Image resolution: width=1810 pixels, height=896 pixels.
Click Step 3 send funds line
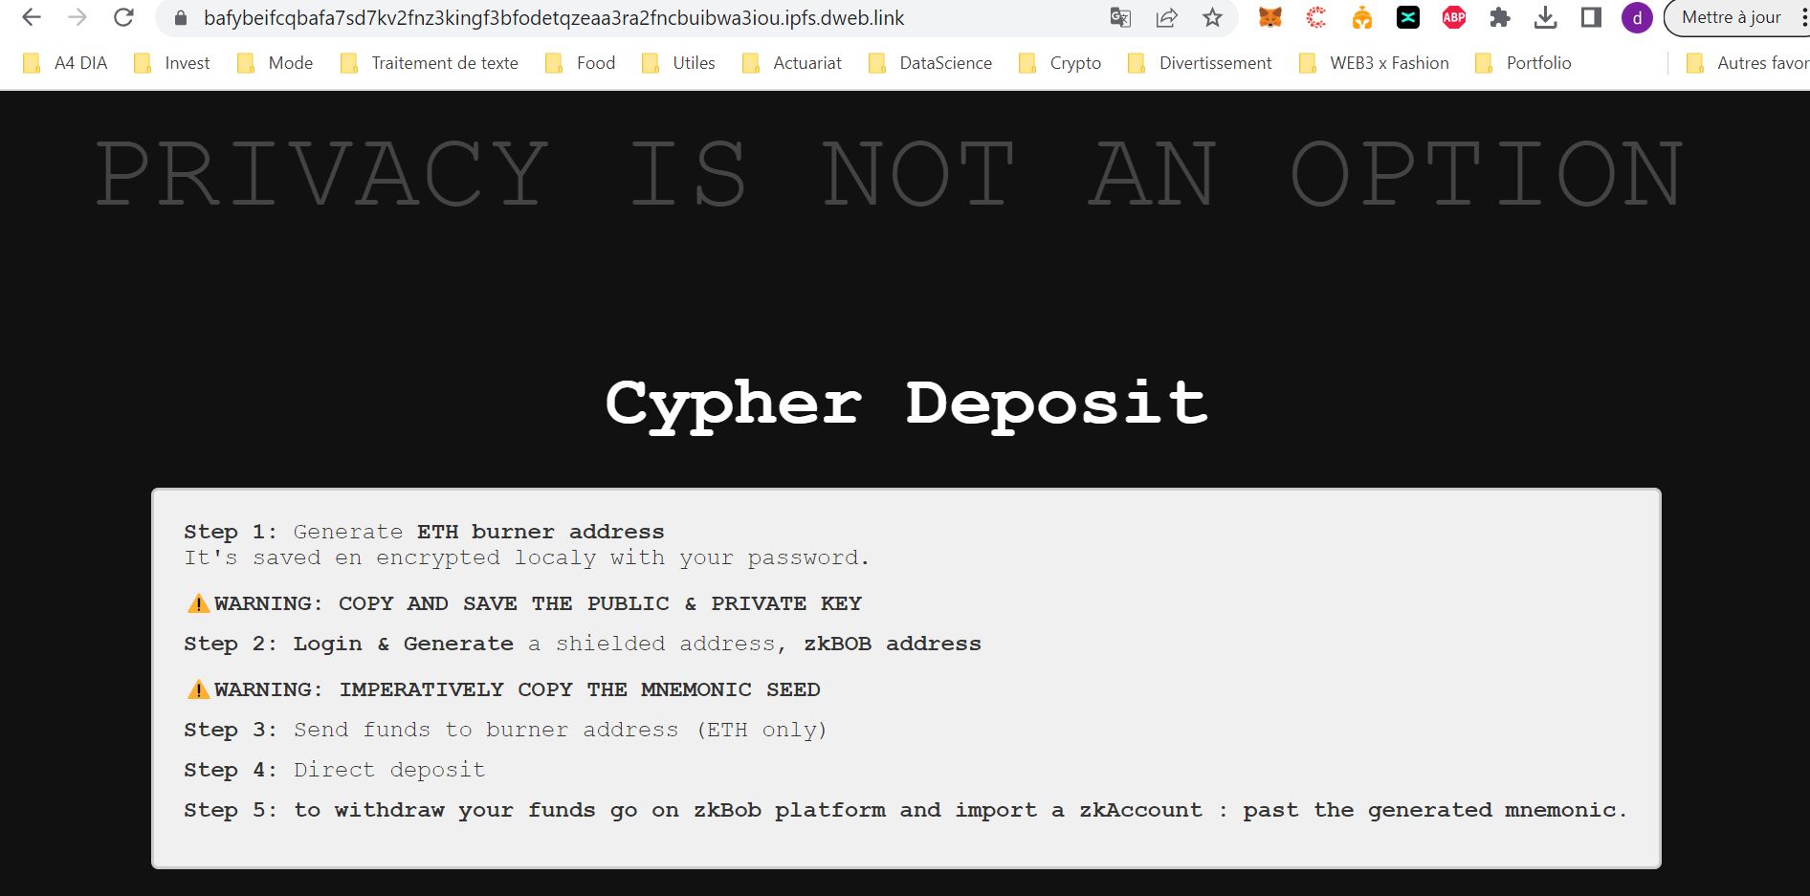point(505,730)
